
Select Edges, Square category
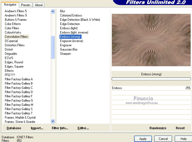(x=14, y=66)
